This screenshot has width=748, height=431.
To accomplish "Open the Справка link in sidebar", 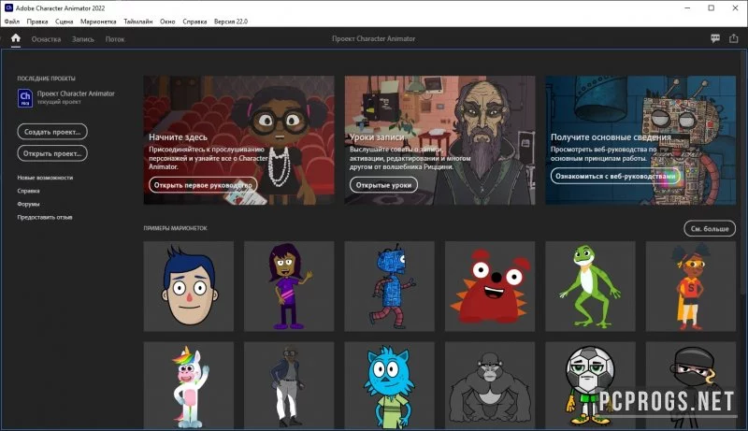I will click(29, 191).
